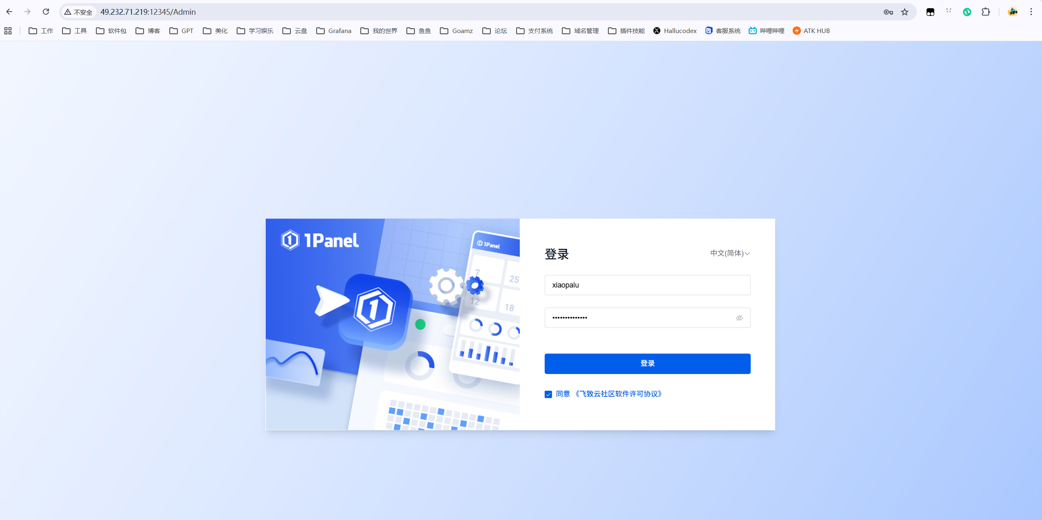Expand the 中文(简体) language dropdown
The width and height of the screenshot is (1042, 520).
click(x=729, y=253)
